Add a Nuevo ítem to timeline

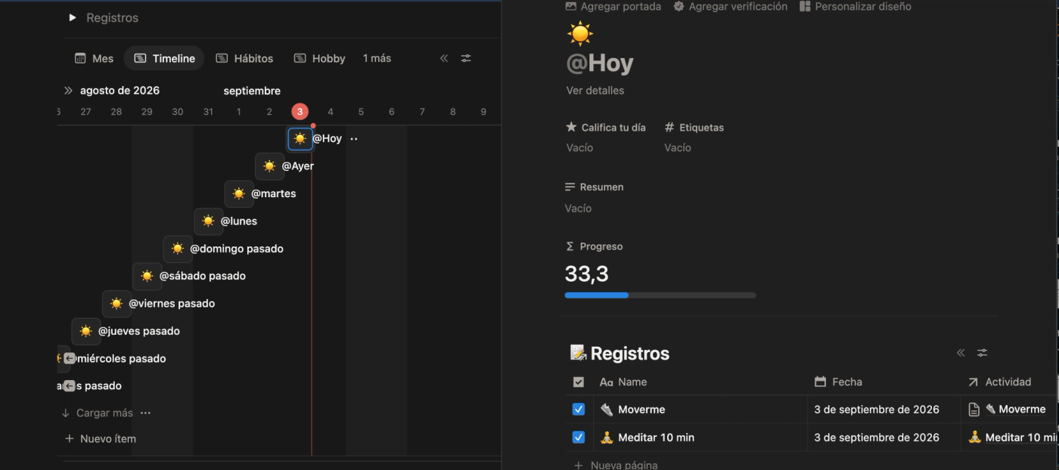click(101, 438)
